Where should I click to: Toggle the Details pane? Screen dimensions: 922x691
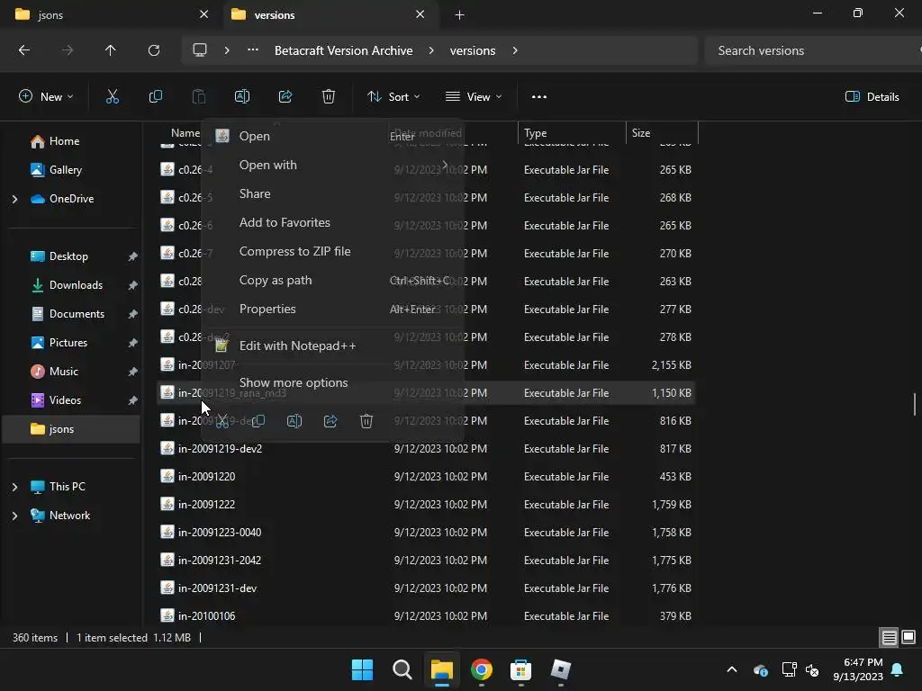point(872,97)
